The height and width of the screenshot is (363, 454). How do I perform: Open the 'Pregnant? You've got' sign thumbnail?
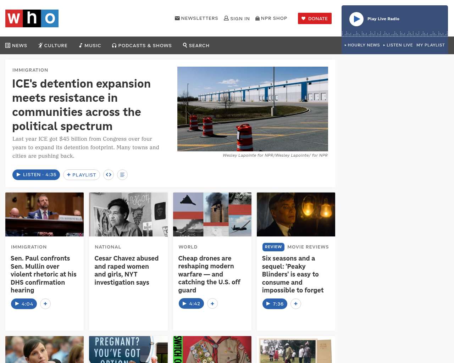pos(128,350)
